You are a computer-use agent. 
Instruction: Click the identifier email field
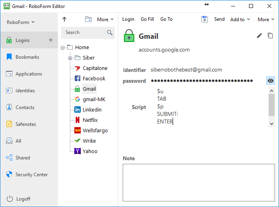tap(186, 70)
